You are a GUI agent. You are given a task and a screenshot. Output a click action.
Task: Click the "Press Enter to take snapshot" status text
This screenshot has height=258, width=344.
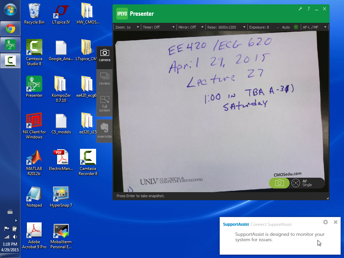tap(140, 196)
